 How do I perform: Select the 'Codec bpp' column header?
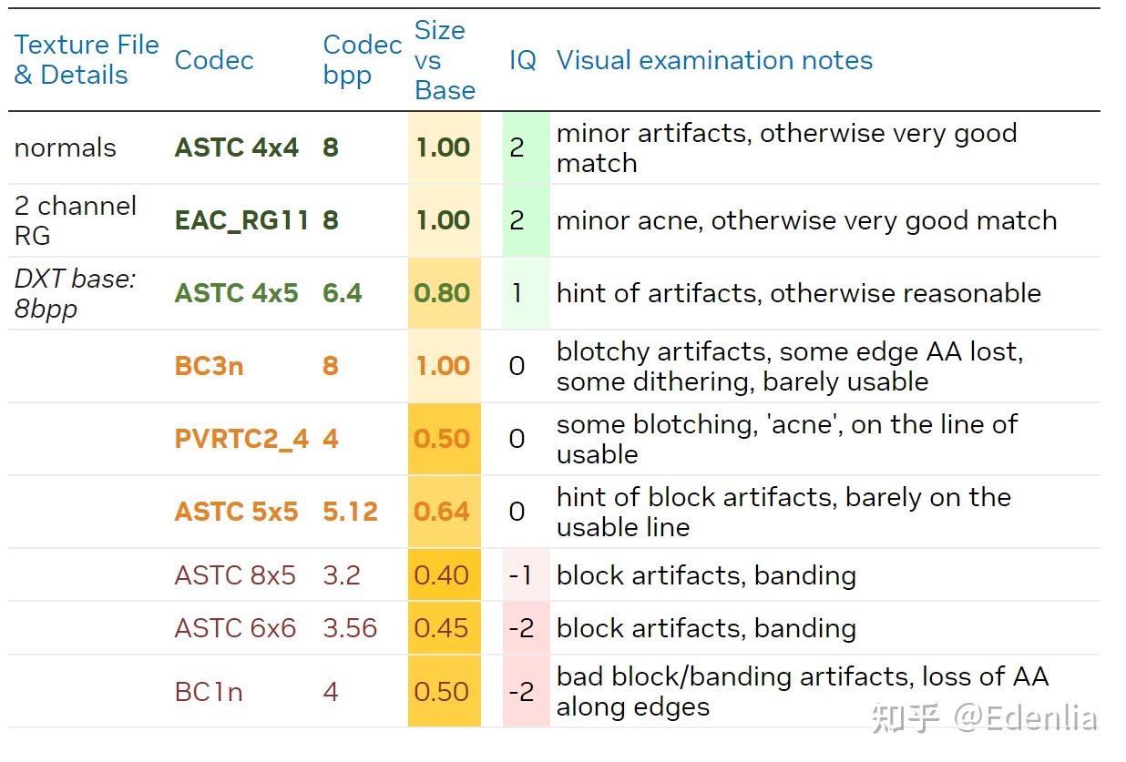click(x=363, y=60)
